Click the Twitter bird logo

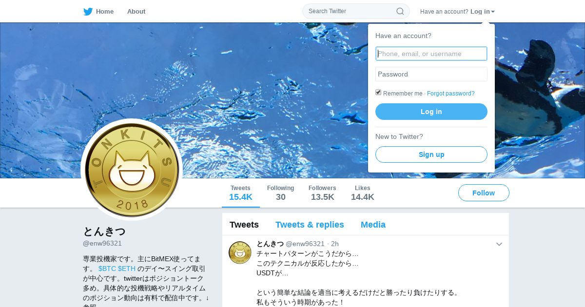click(88, 11)
